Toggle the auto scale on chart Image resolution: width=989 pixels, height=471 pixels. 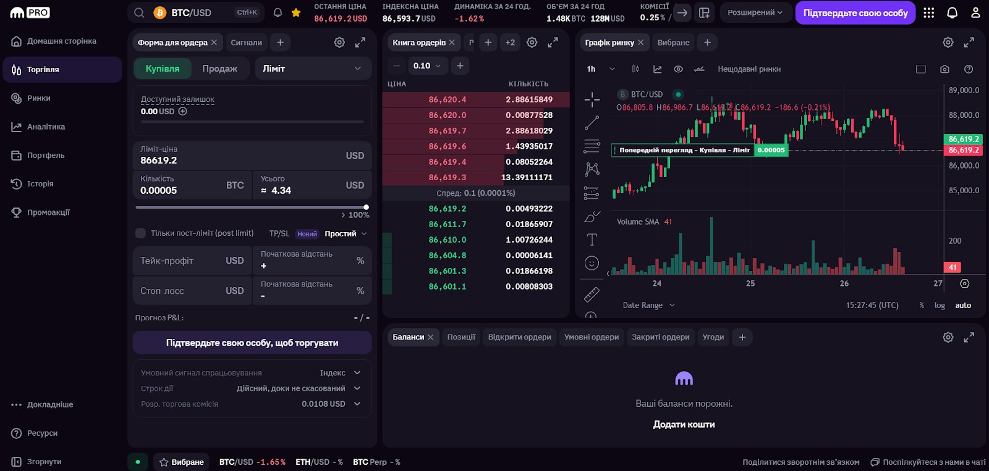click(963, 306)
